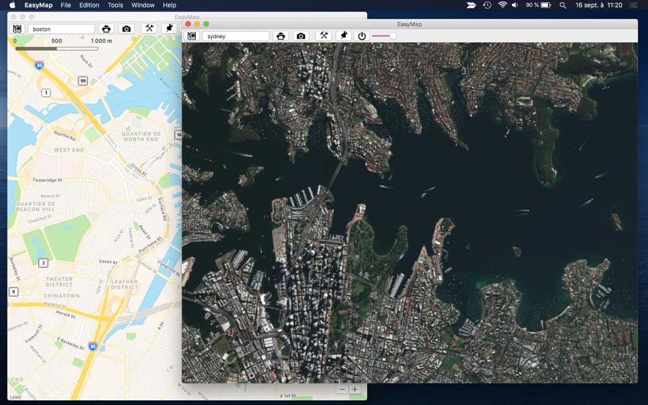The height and width of the screenshot is (405, 648).
Task: Click the pin icon in the Sydney window
Action: [x=343, y=36]
